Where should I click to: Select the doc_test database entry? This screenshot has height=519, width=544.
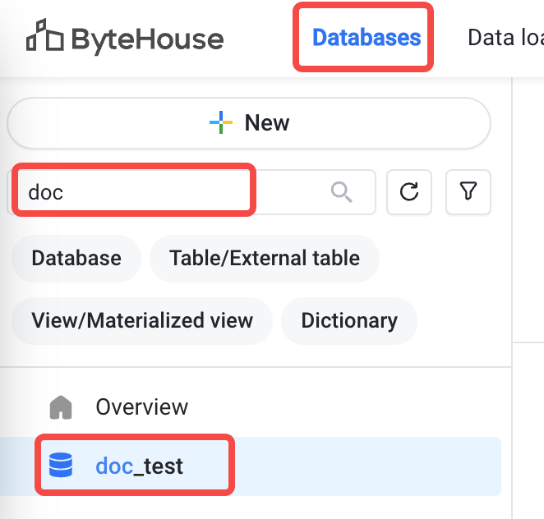[x=139, y=466]
